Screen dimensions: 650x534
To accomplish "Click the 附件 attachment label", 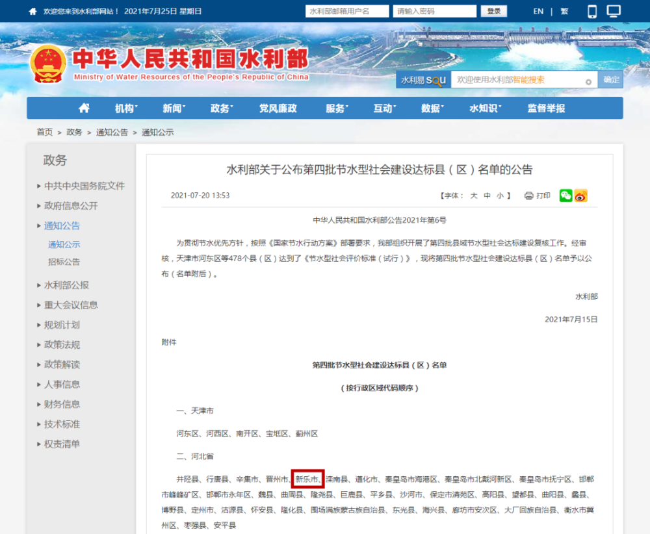I will coord(169,342).
